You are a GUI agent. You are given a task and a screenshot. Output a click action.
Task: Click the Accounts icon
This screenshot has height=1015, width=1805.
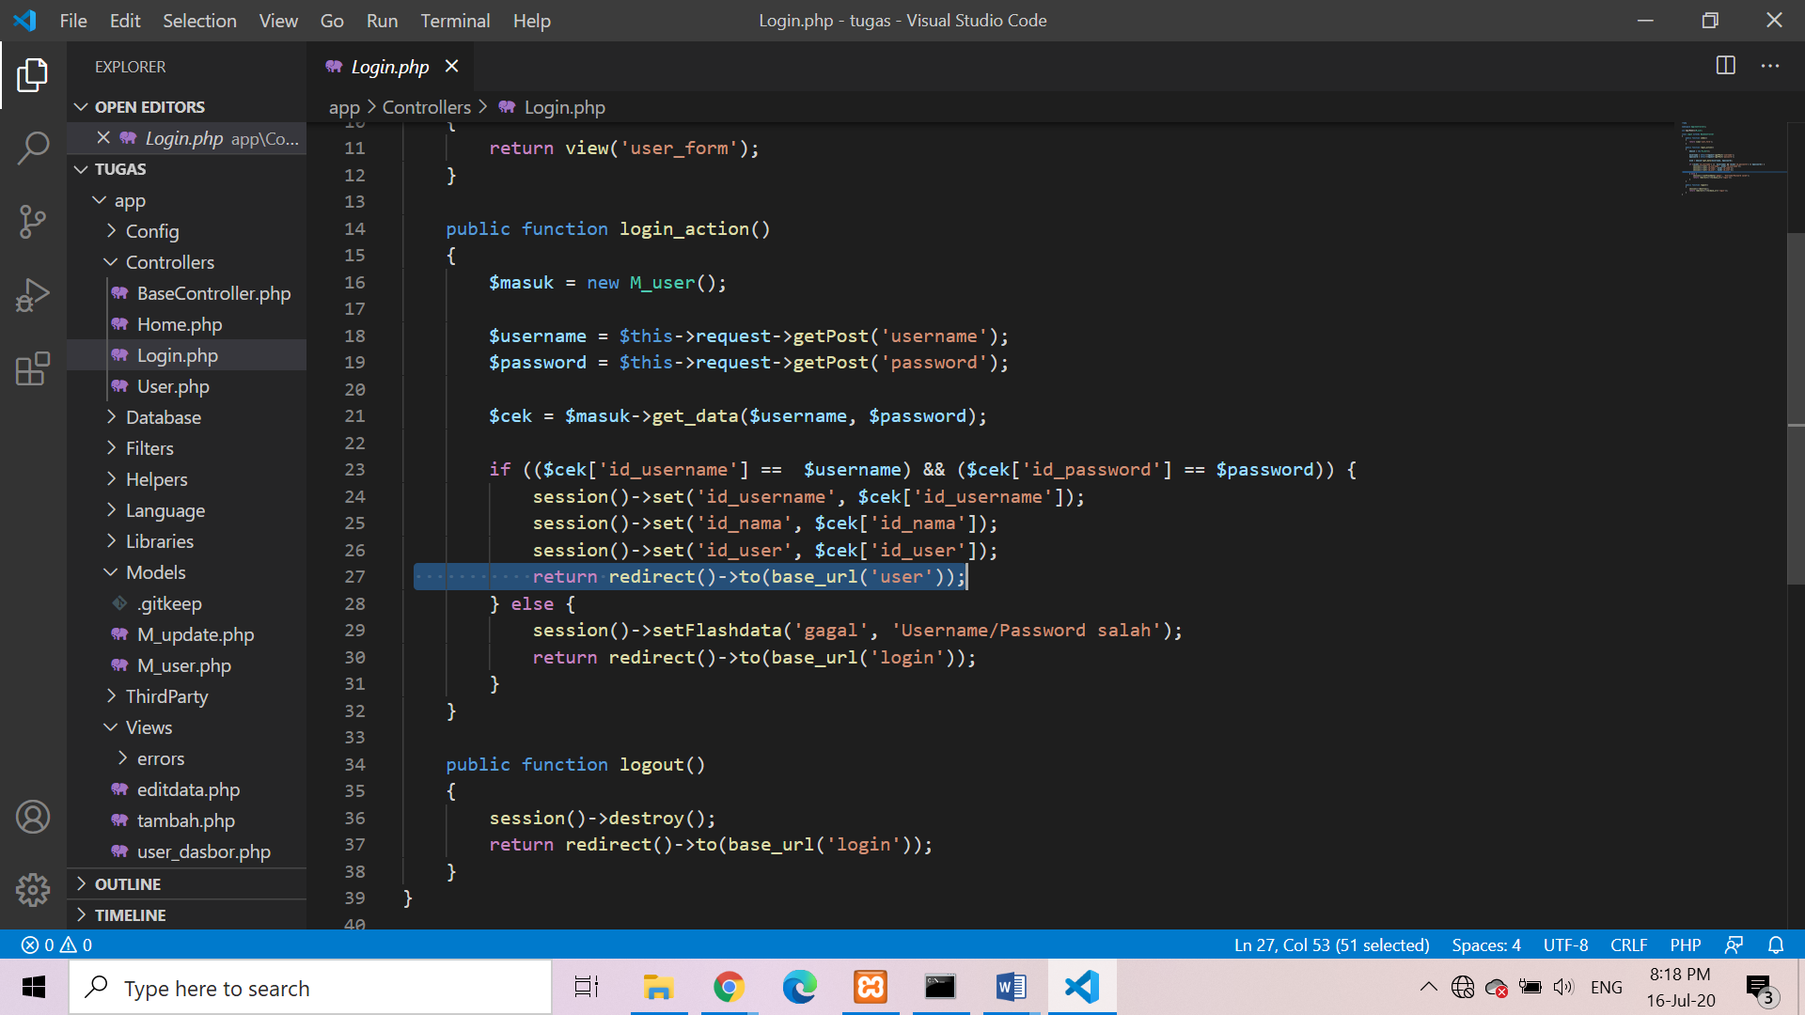click(33, 817)
